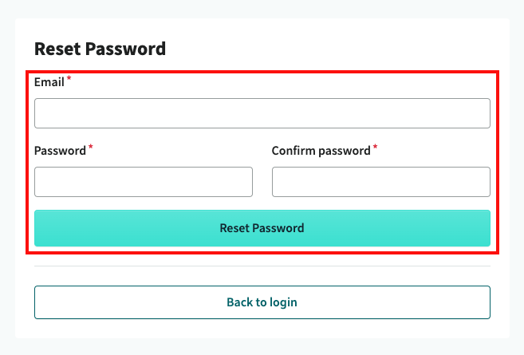Click the bold Reset Password title text

pos(100,49)
